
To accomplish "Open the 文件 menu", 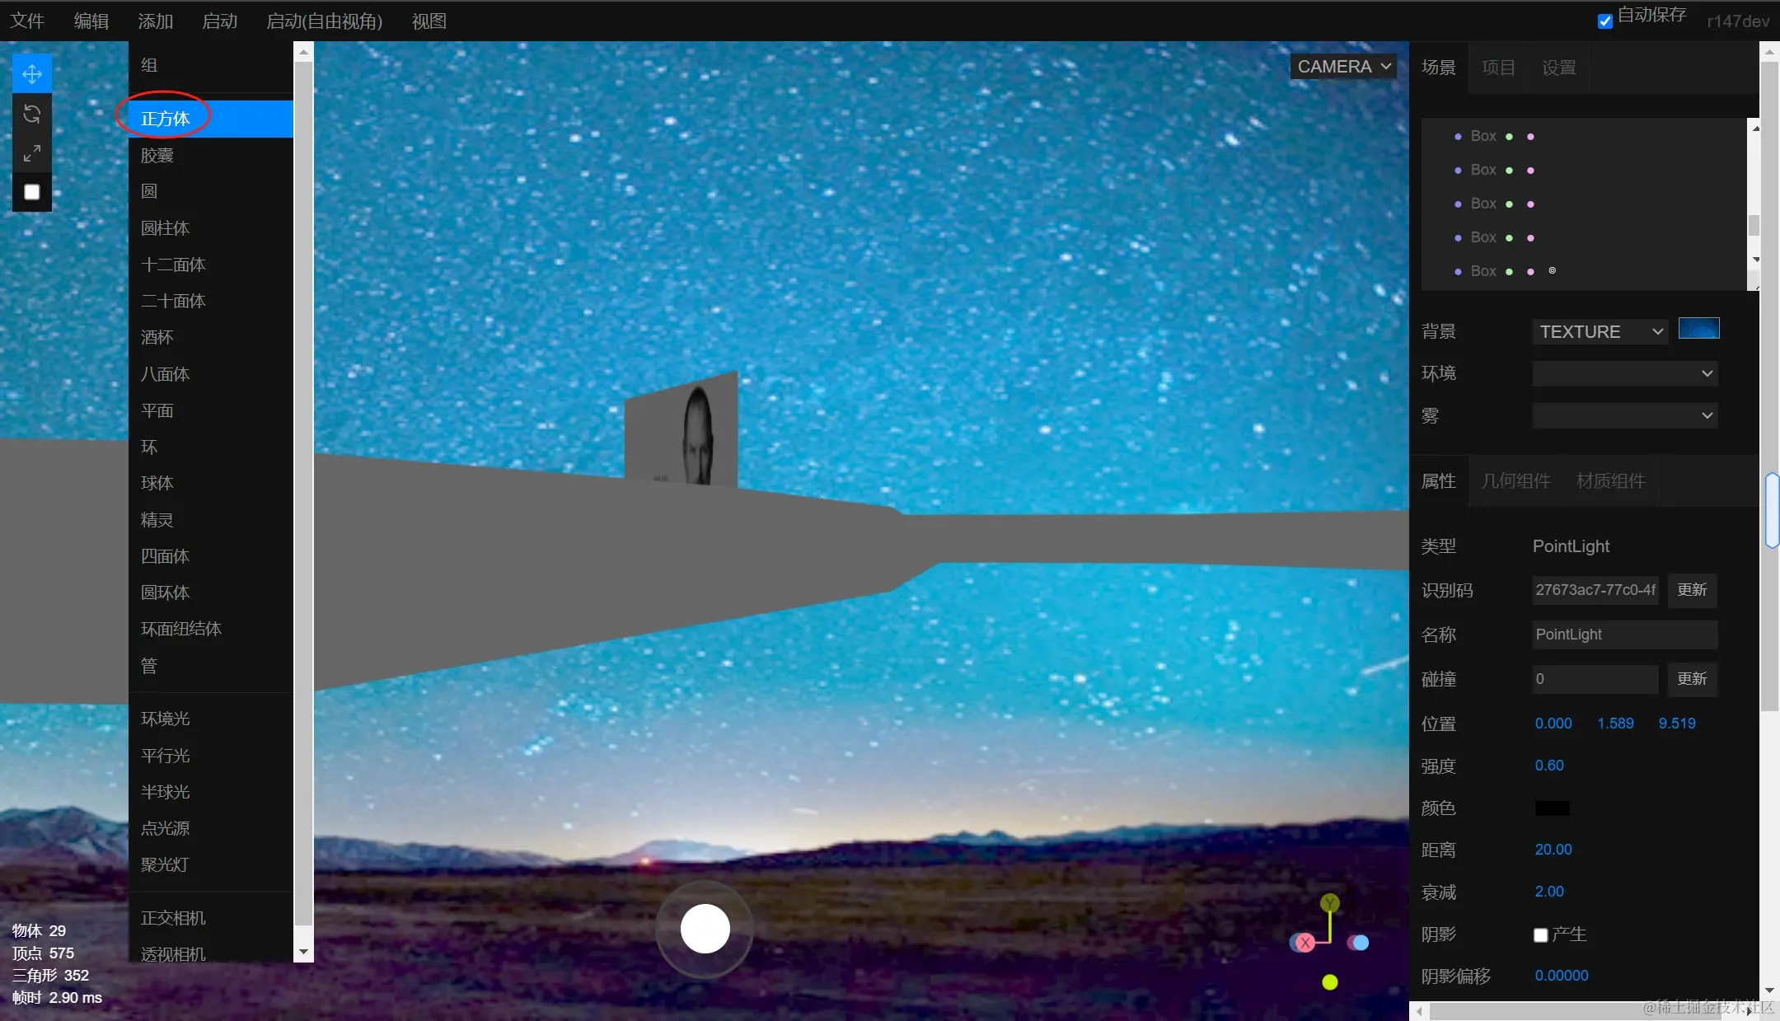I will [27, 21].
